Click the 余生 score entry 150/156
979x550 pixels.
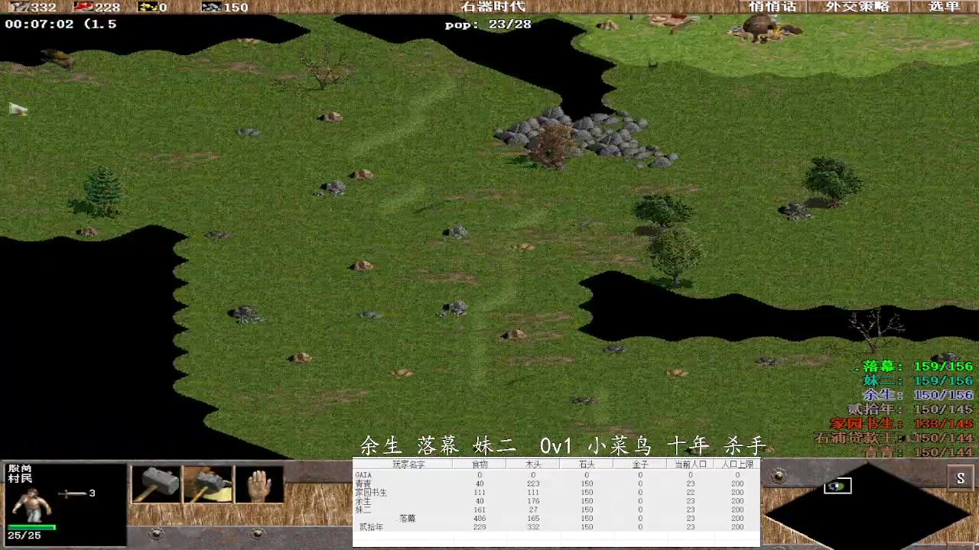tap(918, 395)
